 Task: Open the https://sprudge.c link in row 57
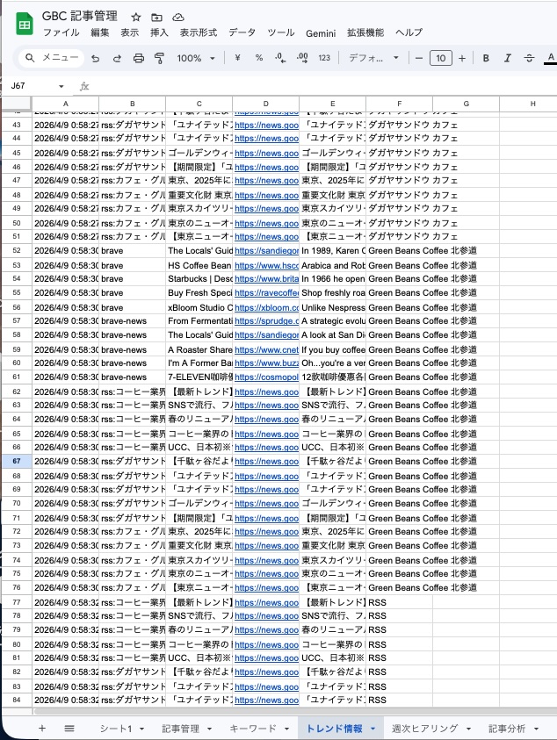click(x=266, y=321)
